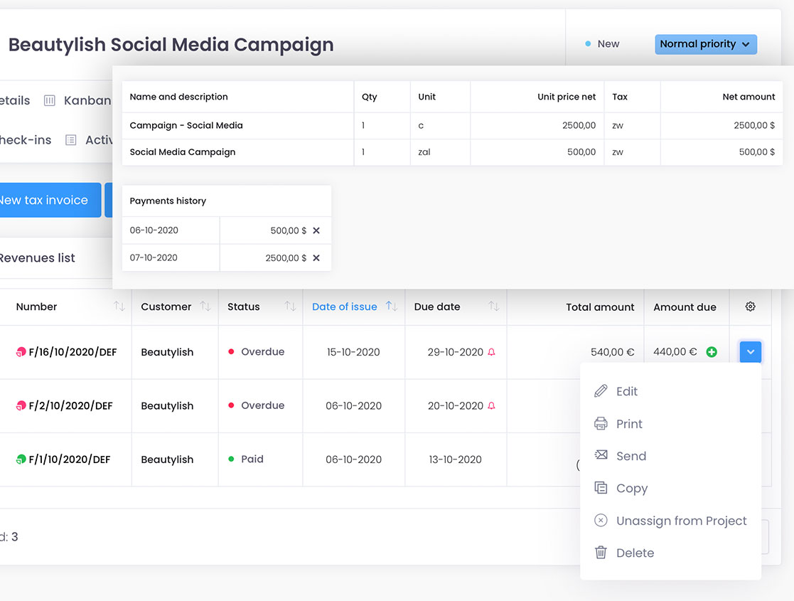Click the Paid status of F/1/10/2020/DEF
794x601 pixels.
[x=246, y=459]
